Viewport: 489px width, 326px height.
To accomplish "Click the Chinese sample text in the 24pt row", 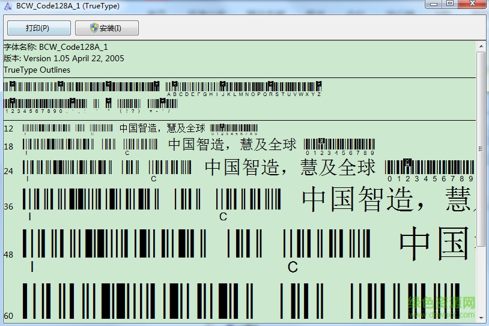I will coord(290,168).
